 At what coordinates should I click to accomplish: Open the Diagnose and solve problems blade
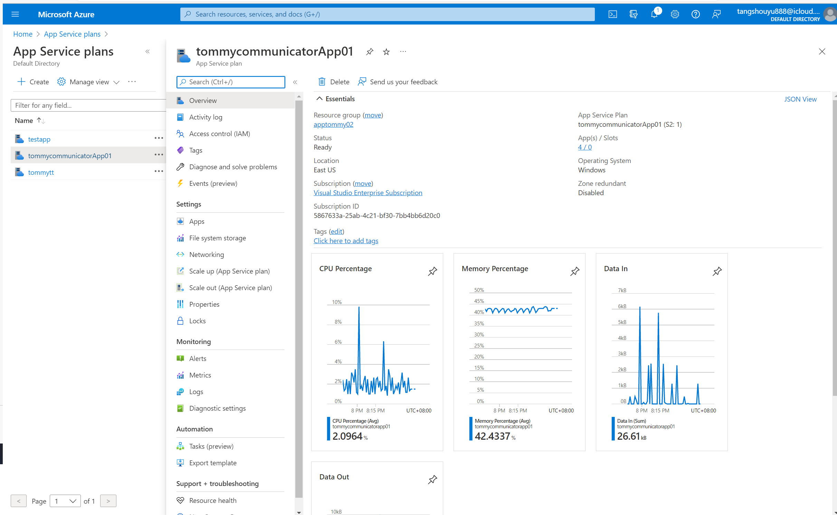[x=233, y=166]
